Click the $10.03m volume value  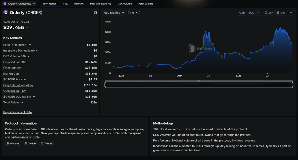[91, 97]
